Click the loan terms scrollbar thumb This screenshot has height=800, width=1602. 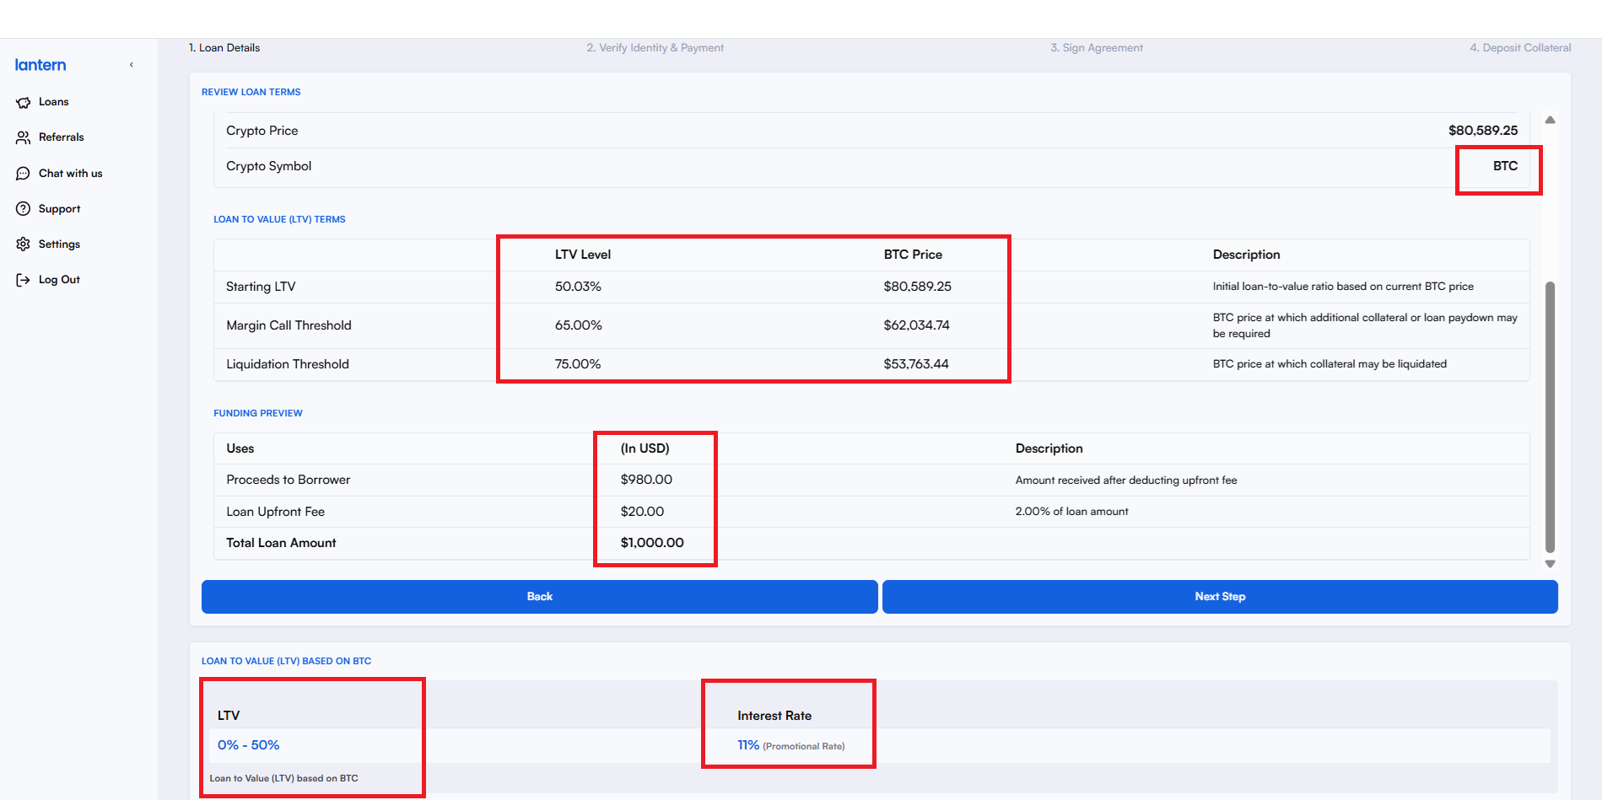click(x=1550, y=417)
